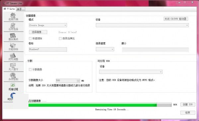
Task: Click the green ISO creation progress bar
Action: tap(100, 105)
